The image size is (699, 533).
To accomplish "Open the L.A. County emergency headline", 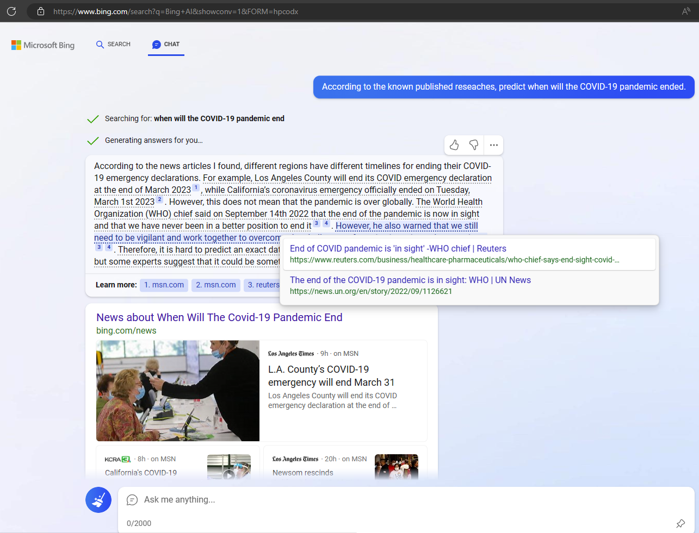I will (x=331, y=375).
